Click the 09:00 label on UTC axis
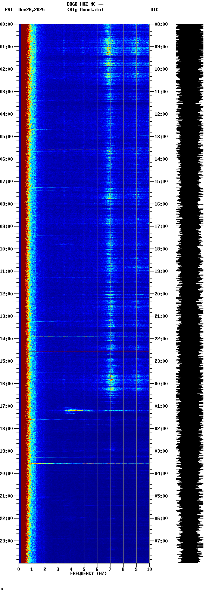 pos(161,47)
